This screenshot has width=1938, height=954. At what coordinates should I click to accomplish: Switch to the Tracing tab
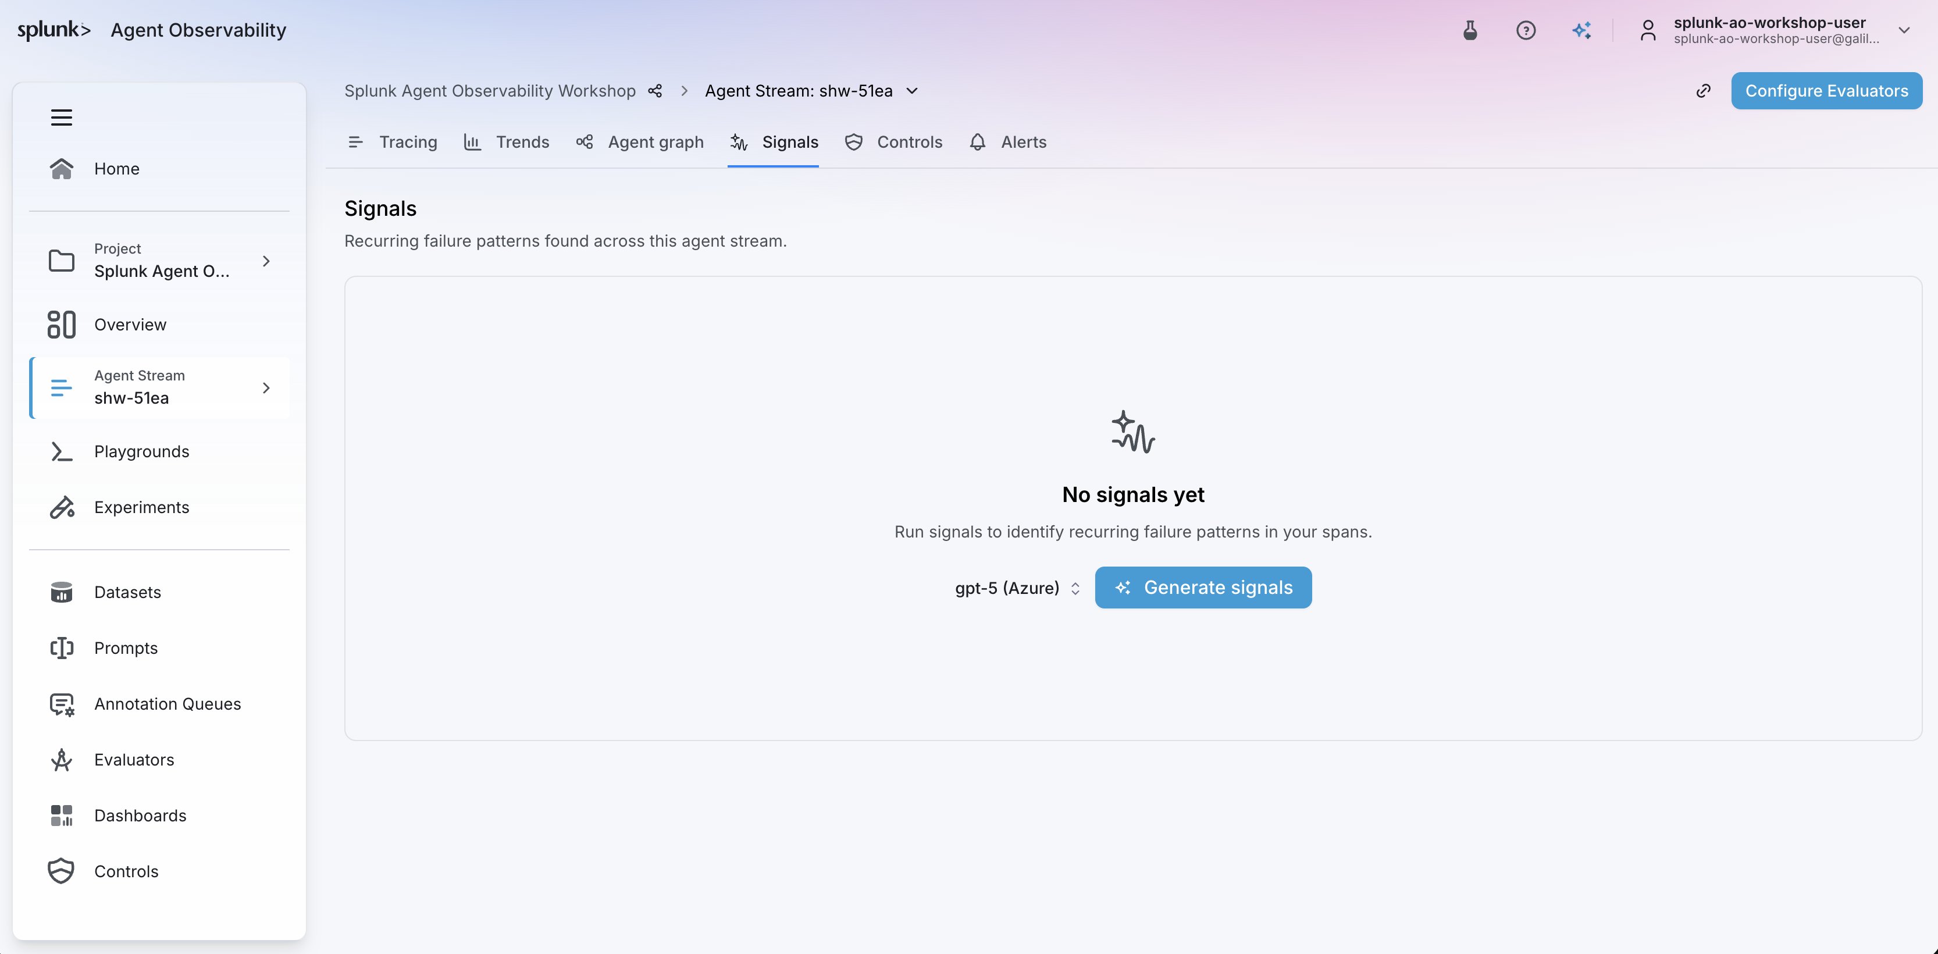click(393, 142)
